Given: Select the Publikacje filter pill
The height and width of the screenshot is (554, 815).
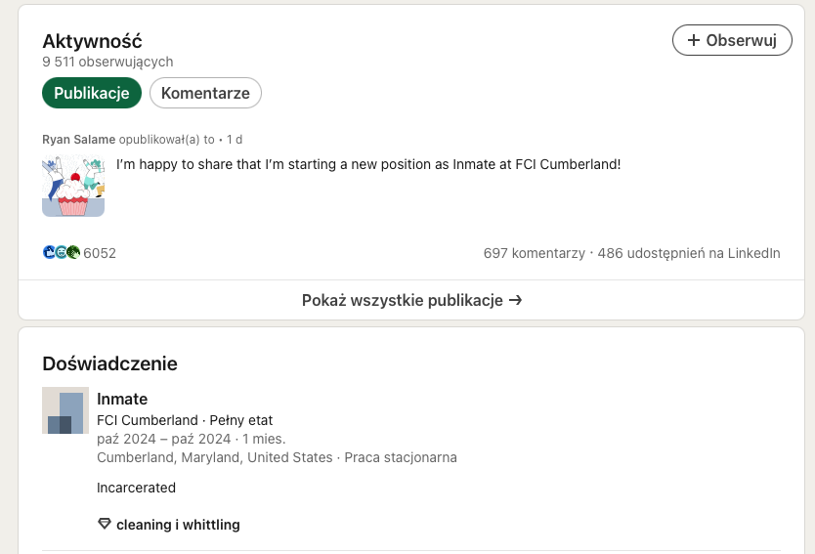Looking at the screenshot, I should (92, 93).
